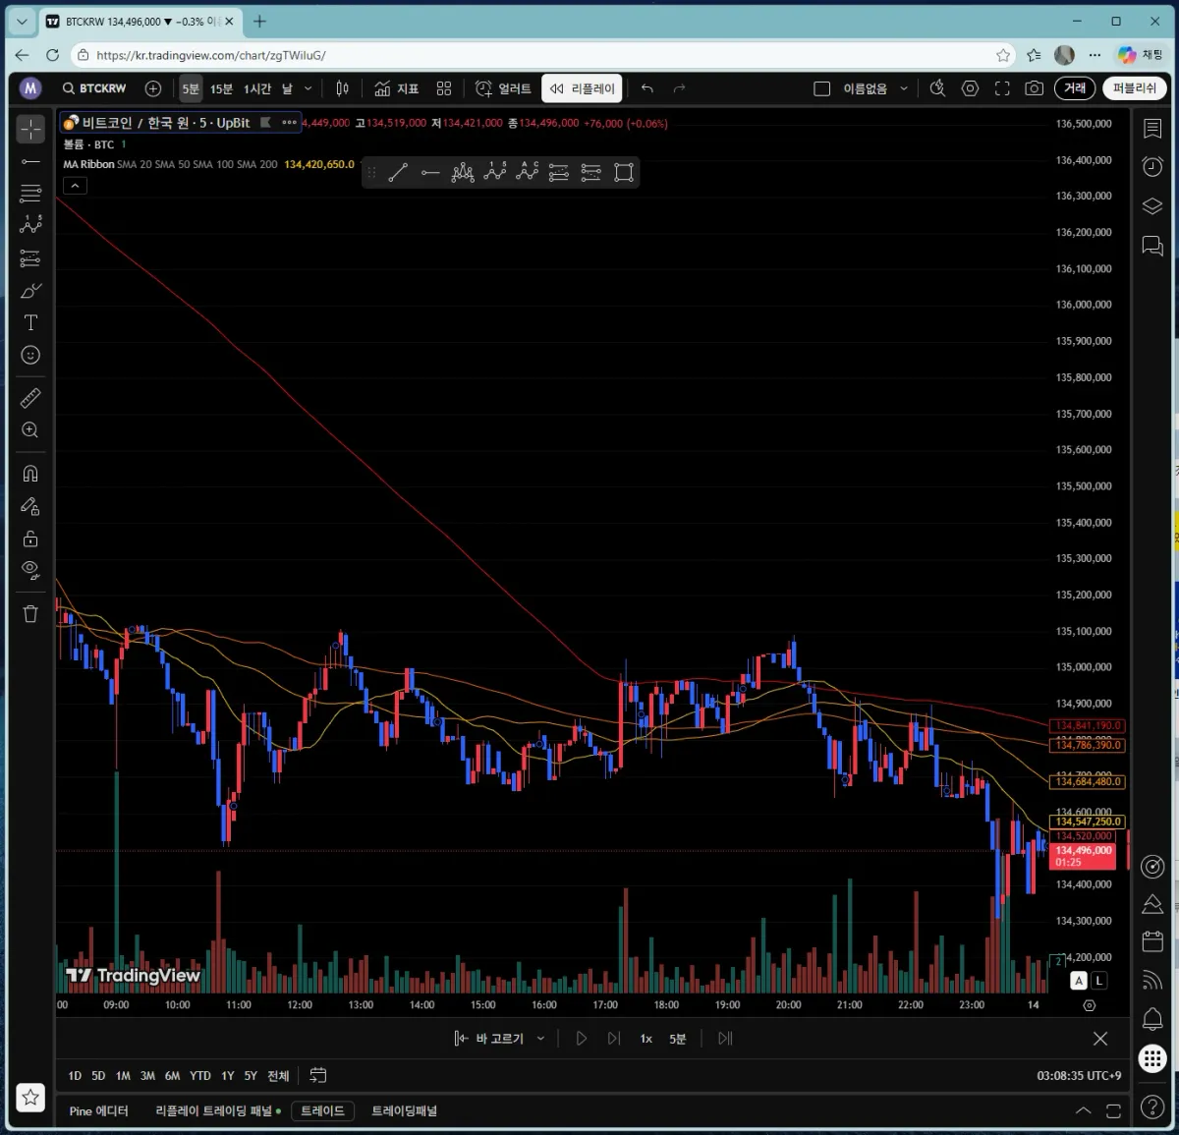Open the watchlist panel icon
The width and height of the screenshot is (1179, 1135).
pos(1152,129)
